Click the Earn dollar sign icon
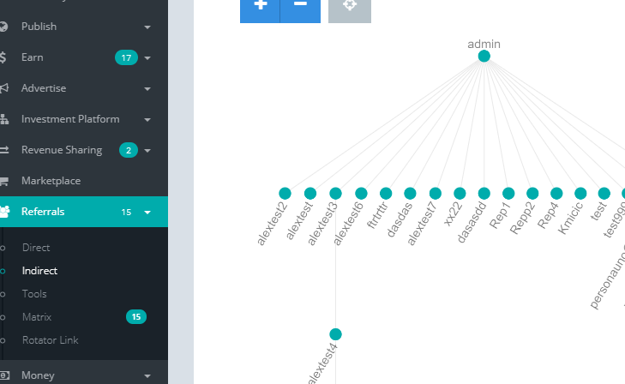This screenshot has width=625, height=384. (x=3, y=57)
